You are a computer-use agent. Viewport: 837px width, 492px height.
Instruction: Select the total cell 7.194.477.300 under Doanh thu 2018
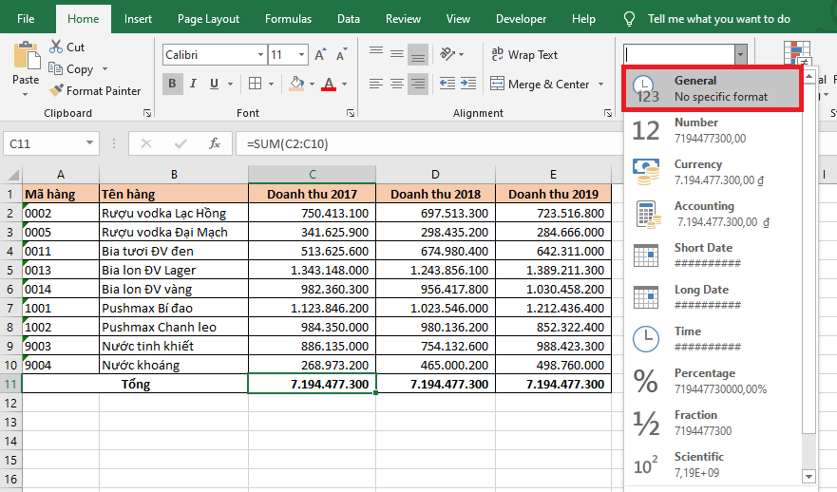click(435, 385)
